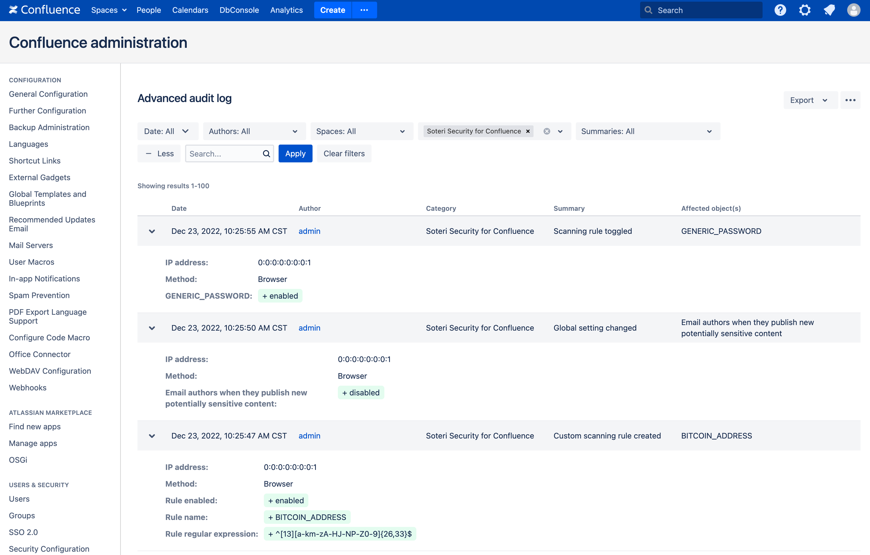Open the settings gear icon
This screenshot has height=555, width=870.
point(805,10)
